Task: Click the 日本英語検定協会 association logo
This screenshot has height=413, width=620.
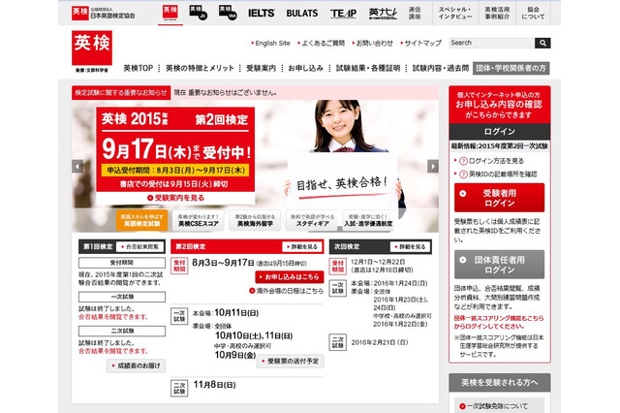Action: pos(104,13)
